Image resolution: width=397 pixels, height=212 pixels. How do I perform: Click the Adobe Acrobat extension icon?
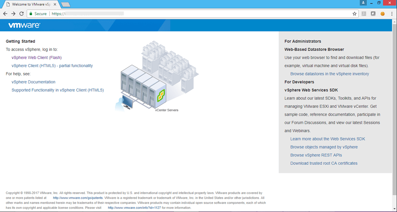[x=364, y=14]
